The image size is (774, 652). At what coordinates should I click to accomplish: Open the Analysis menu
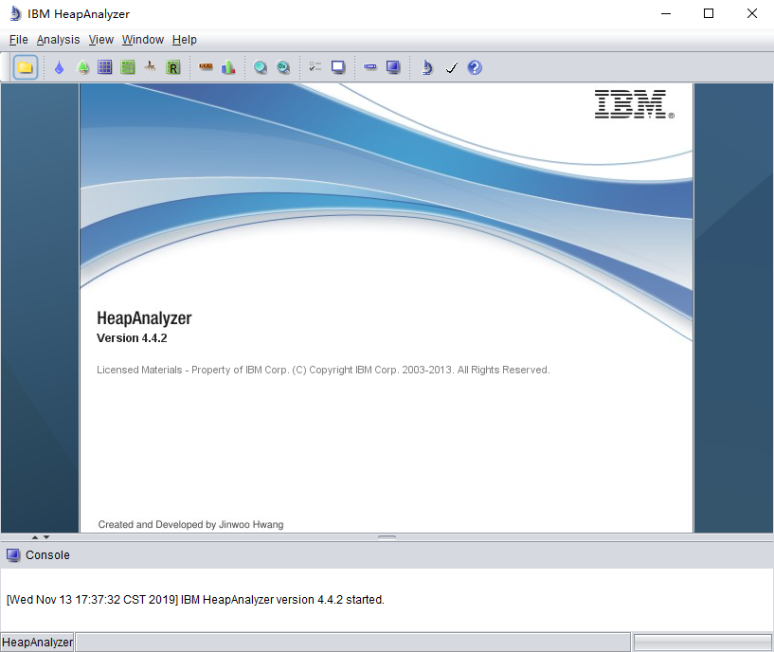(x=58, y=40)
